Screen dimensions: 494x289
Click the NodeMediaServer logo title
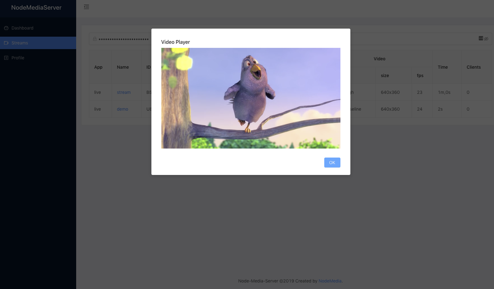point(36,7)
